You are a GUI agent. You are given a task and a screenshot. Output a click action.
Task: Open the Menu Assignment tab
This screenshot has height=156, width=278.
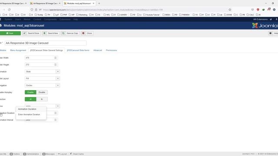(x=18, y=50)
